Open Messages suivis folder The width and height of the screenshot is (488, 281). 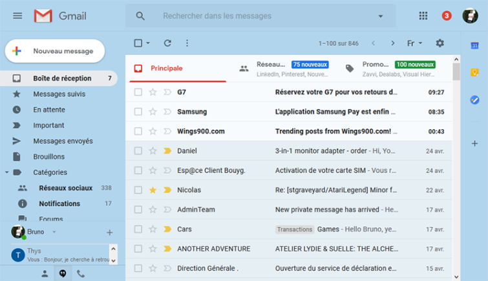[x=59, y=94]
